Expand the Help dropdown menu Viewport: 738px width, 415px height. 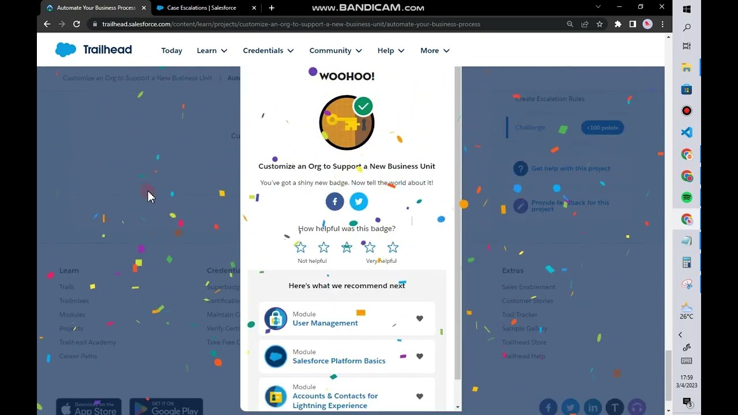[x=391, y=51]
